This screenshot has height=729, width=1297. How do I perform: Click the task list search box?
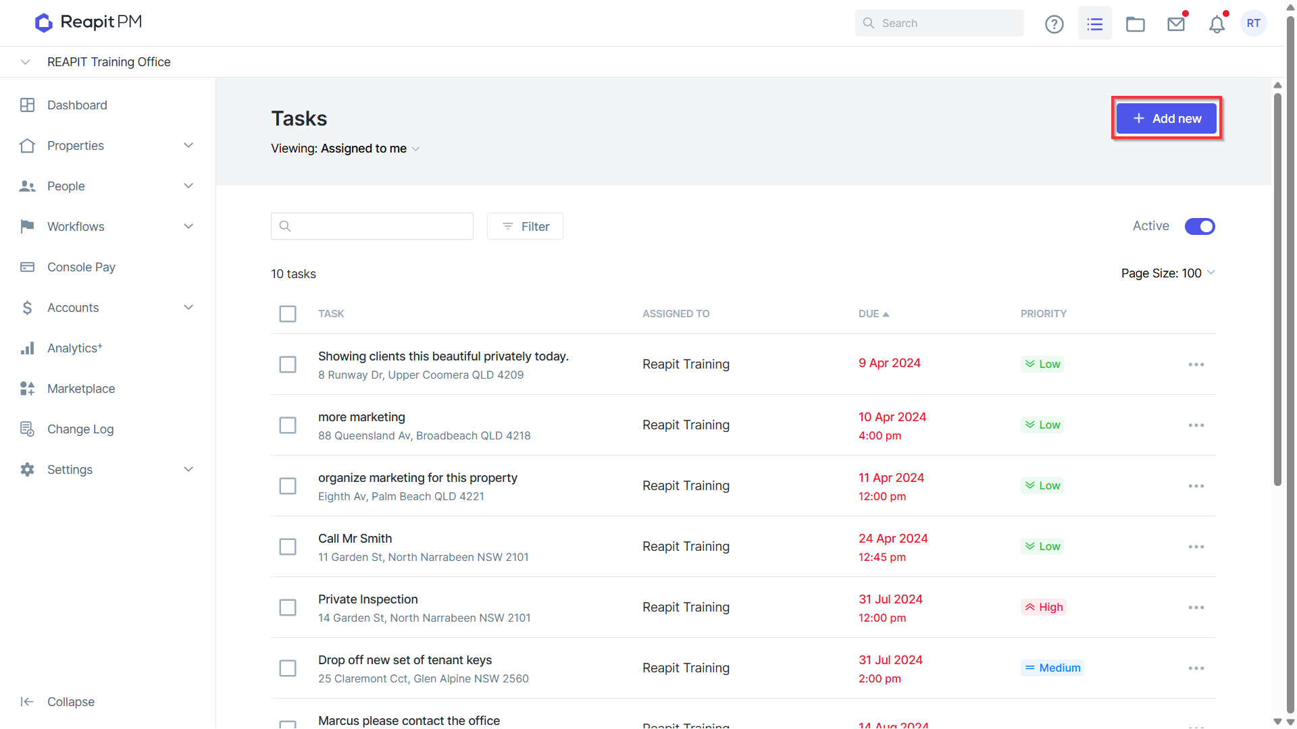tap(372, 227)
